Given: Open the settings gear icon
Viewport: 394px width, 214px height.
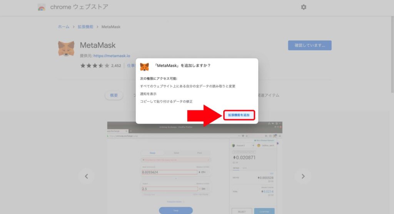Looking at the screenshot, I should click(x=304, y=7).
